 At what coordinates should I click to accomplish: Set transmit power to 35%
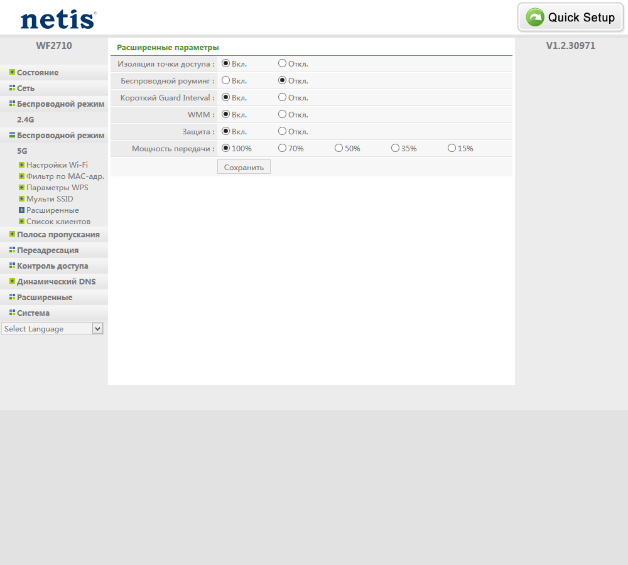pyautogui.click(x=395, y=148)
